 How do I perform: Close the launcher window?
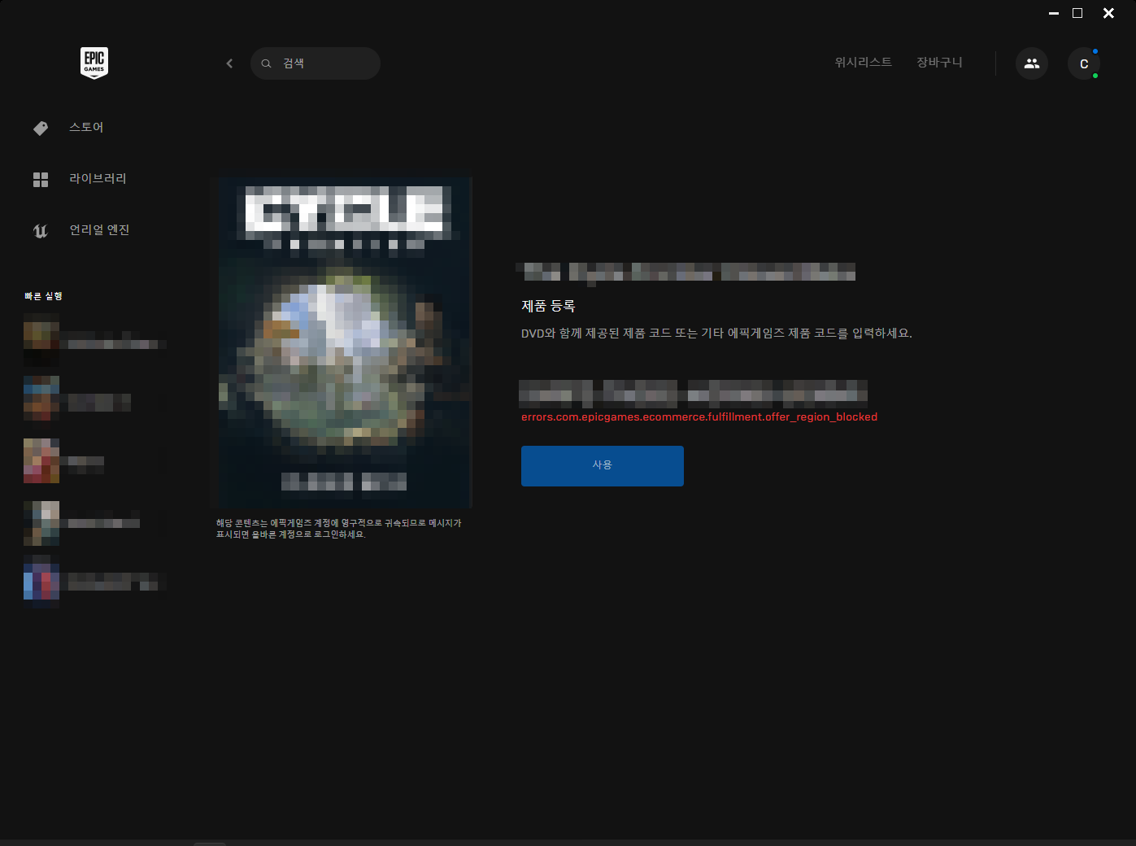[x=1108, y=13]
